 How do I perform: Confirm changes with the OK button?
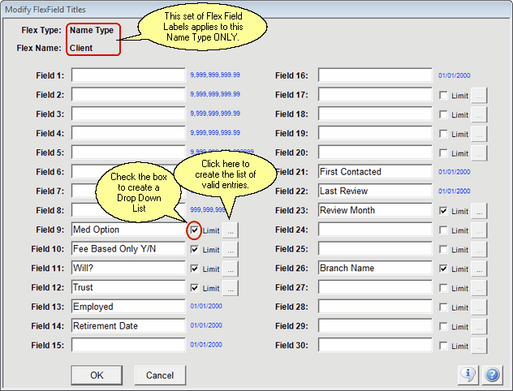[x=97, y=375]
